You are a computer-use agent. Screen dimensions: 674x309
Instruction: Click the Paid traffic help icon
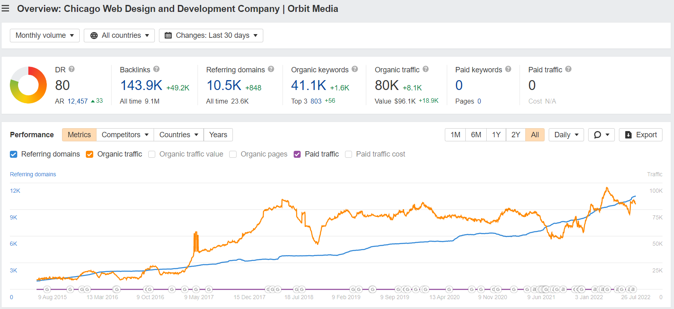tap(568, 69)
